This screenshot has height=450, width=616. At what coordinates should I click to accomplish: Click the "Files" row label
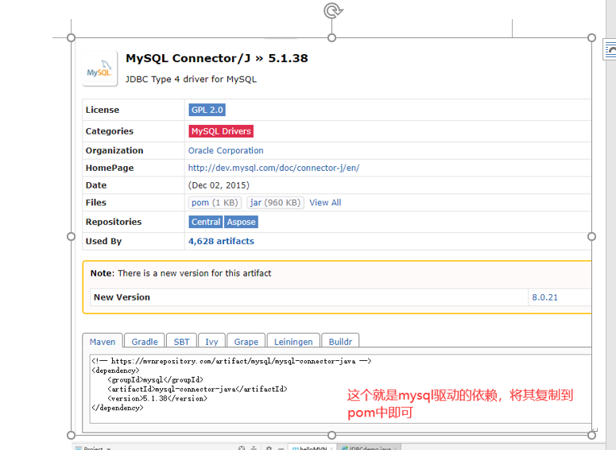pos(96,203)
